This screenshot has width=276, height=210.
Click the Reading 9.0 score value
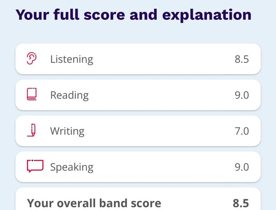pos(241,95)
